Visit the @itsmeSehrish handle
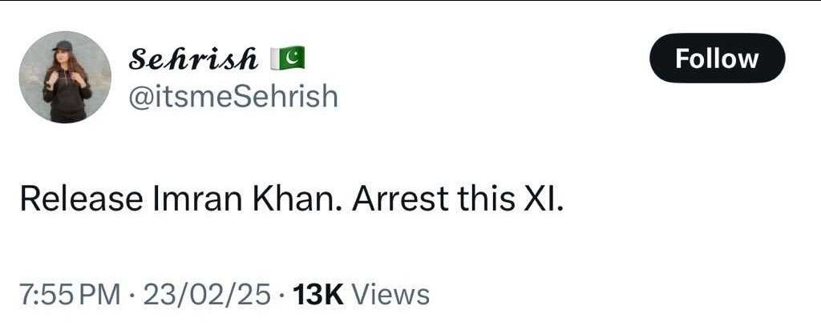Screen dimensions: 821x326 (233, 97)
